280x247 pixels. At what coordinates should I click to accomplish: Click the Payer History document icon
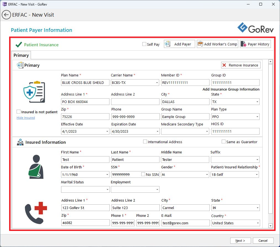tap(244, 44)
